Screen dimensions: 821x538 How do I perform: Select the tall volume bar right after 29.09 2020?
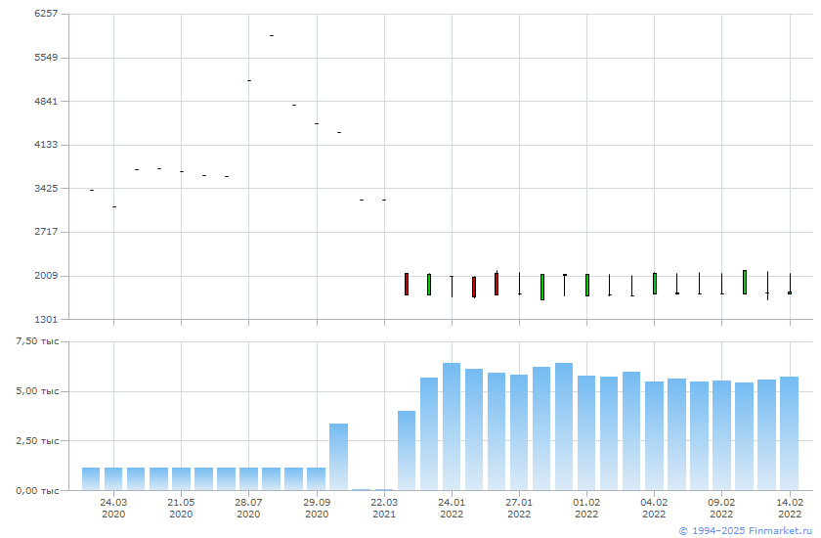click(339, 457)
